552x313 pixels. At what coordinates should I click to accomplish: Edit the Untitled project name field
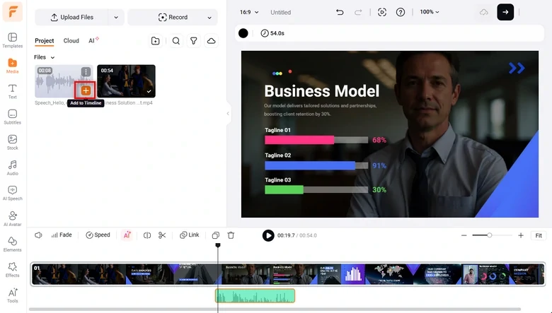[280, 12]
